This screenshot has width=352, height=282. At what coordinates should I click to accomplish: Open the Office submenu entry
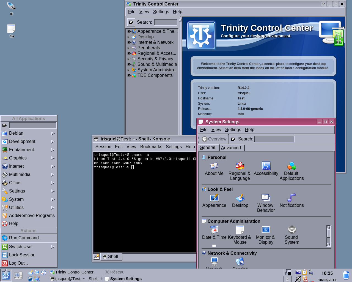point(29,183)
